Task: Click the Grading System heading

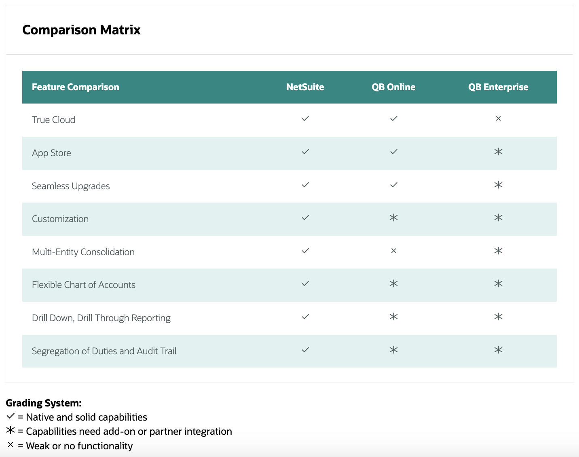Action: coord(44,403)
